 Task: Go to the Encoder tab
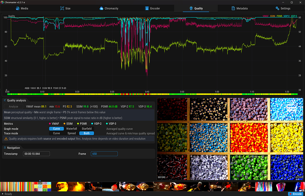coord(152,8)
